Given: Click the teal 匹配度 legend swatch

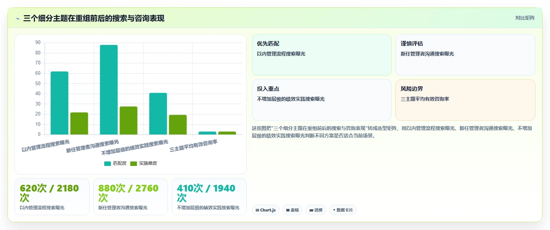Looking at the screenshot, I should click(107, 164).
